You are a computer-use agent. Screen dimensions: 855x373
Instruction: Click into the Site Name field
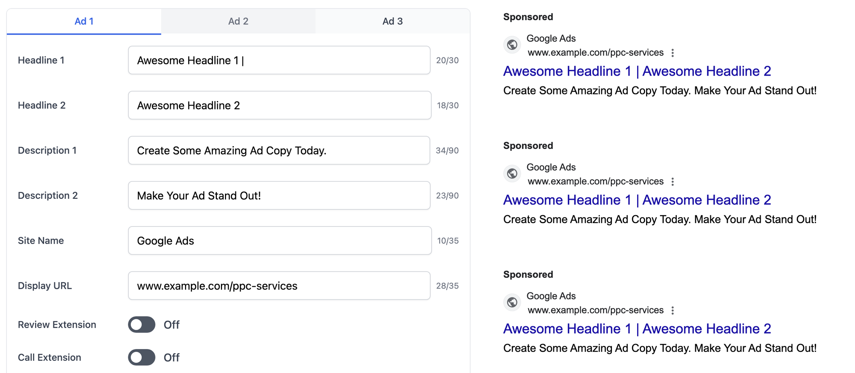[x=280, y=241]
